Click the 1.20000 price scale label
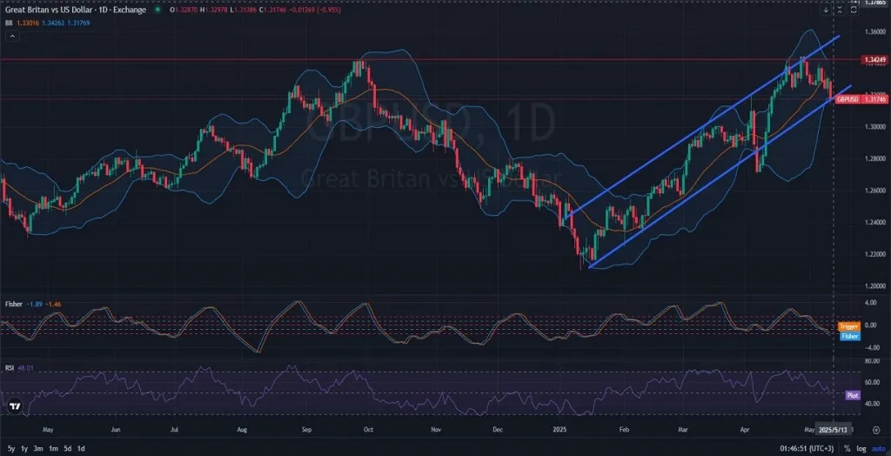The width and height of the screenshot is (891, 456). coord(874,286)
